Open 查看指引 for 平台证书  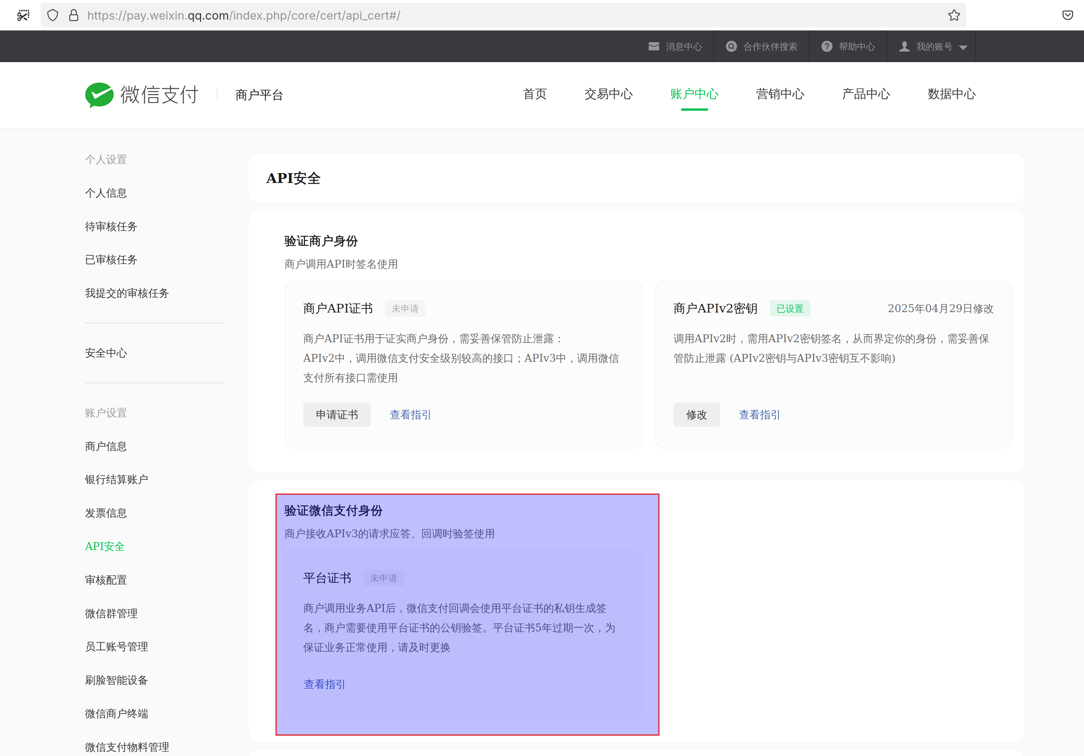324,684
